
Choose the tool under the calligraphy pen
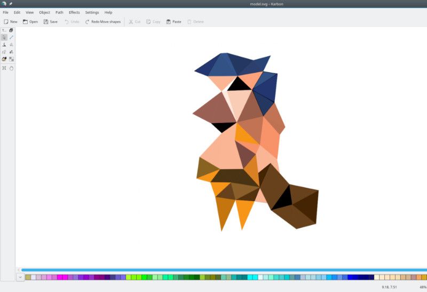[x=4, y=52]
